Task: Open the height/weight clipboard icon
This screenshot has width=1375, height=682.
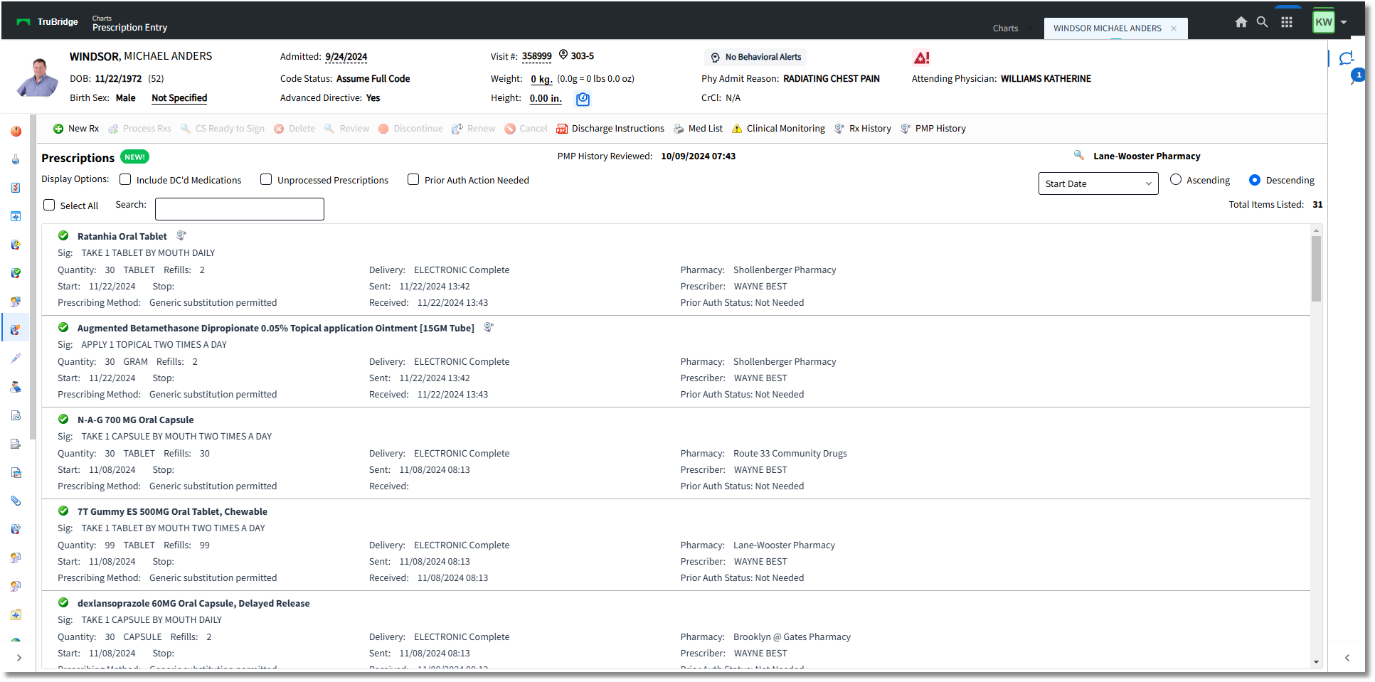Action: tap(583, 99)
